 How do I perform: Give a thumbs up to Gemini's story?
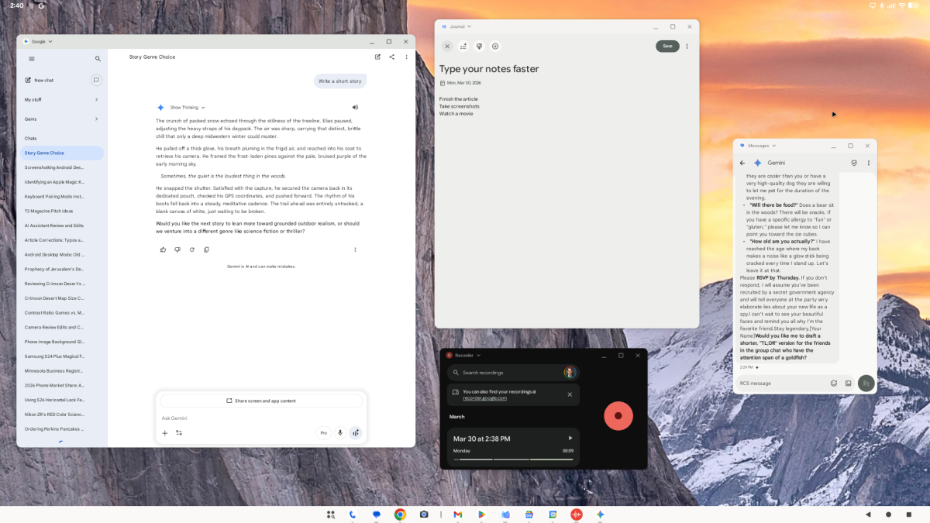click(x=163, y=249)
